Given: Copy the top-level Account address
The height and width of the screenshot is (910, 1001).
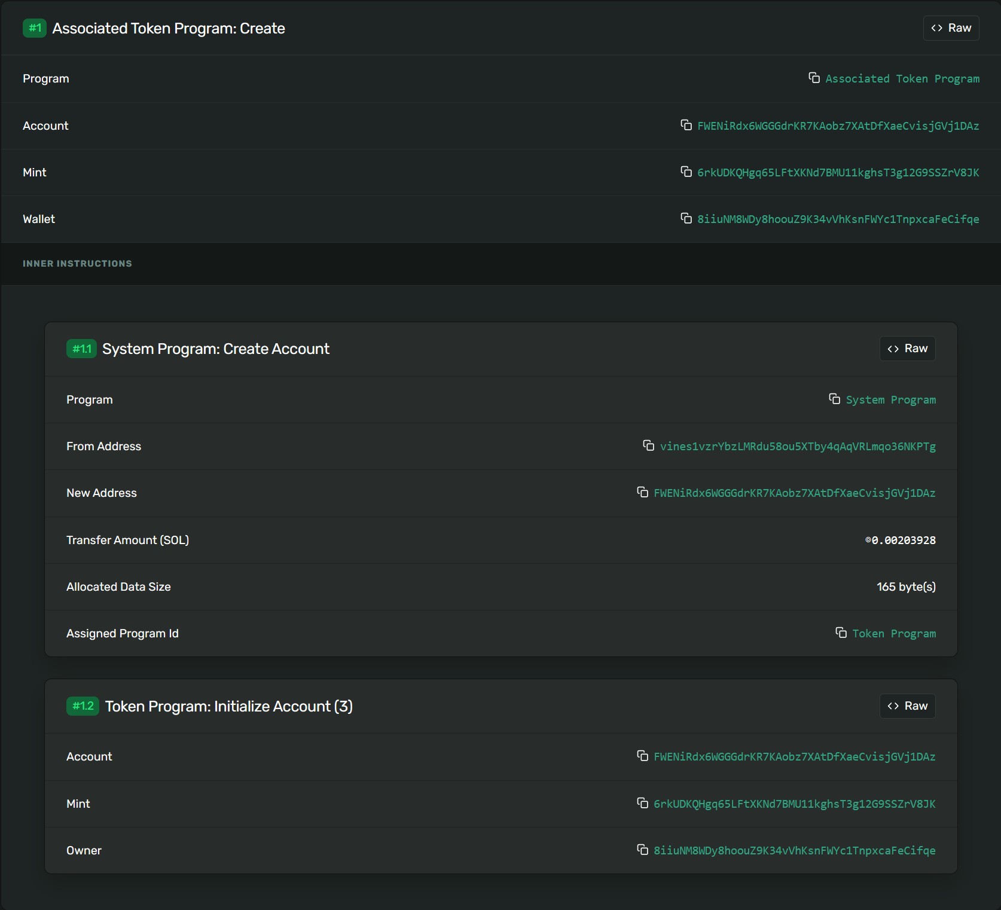Looking at the screenshot, I should [x=686, y=125].
